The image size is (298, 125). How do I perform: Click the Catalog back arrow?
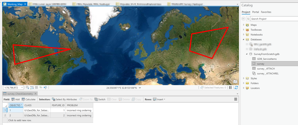[243, 19]
